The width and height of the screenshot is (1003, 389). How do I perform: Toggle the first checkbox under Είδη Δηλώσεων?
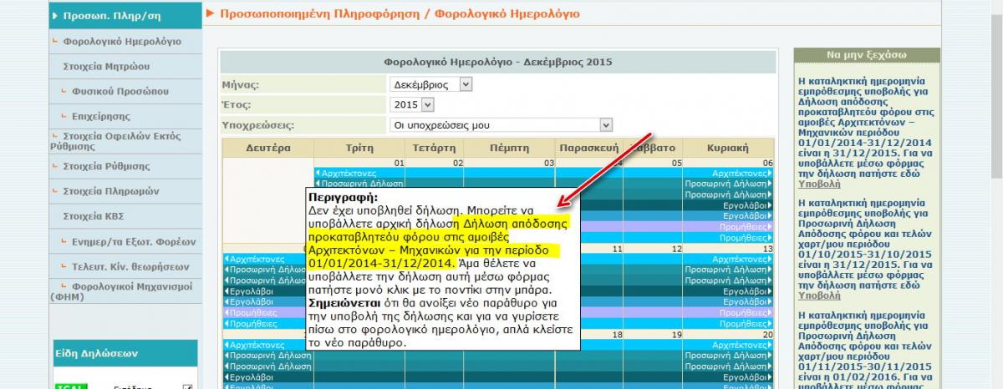(x=187, y=387)
